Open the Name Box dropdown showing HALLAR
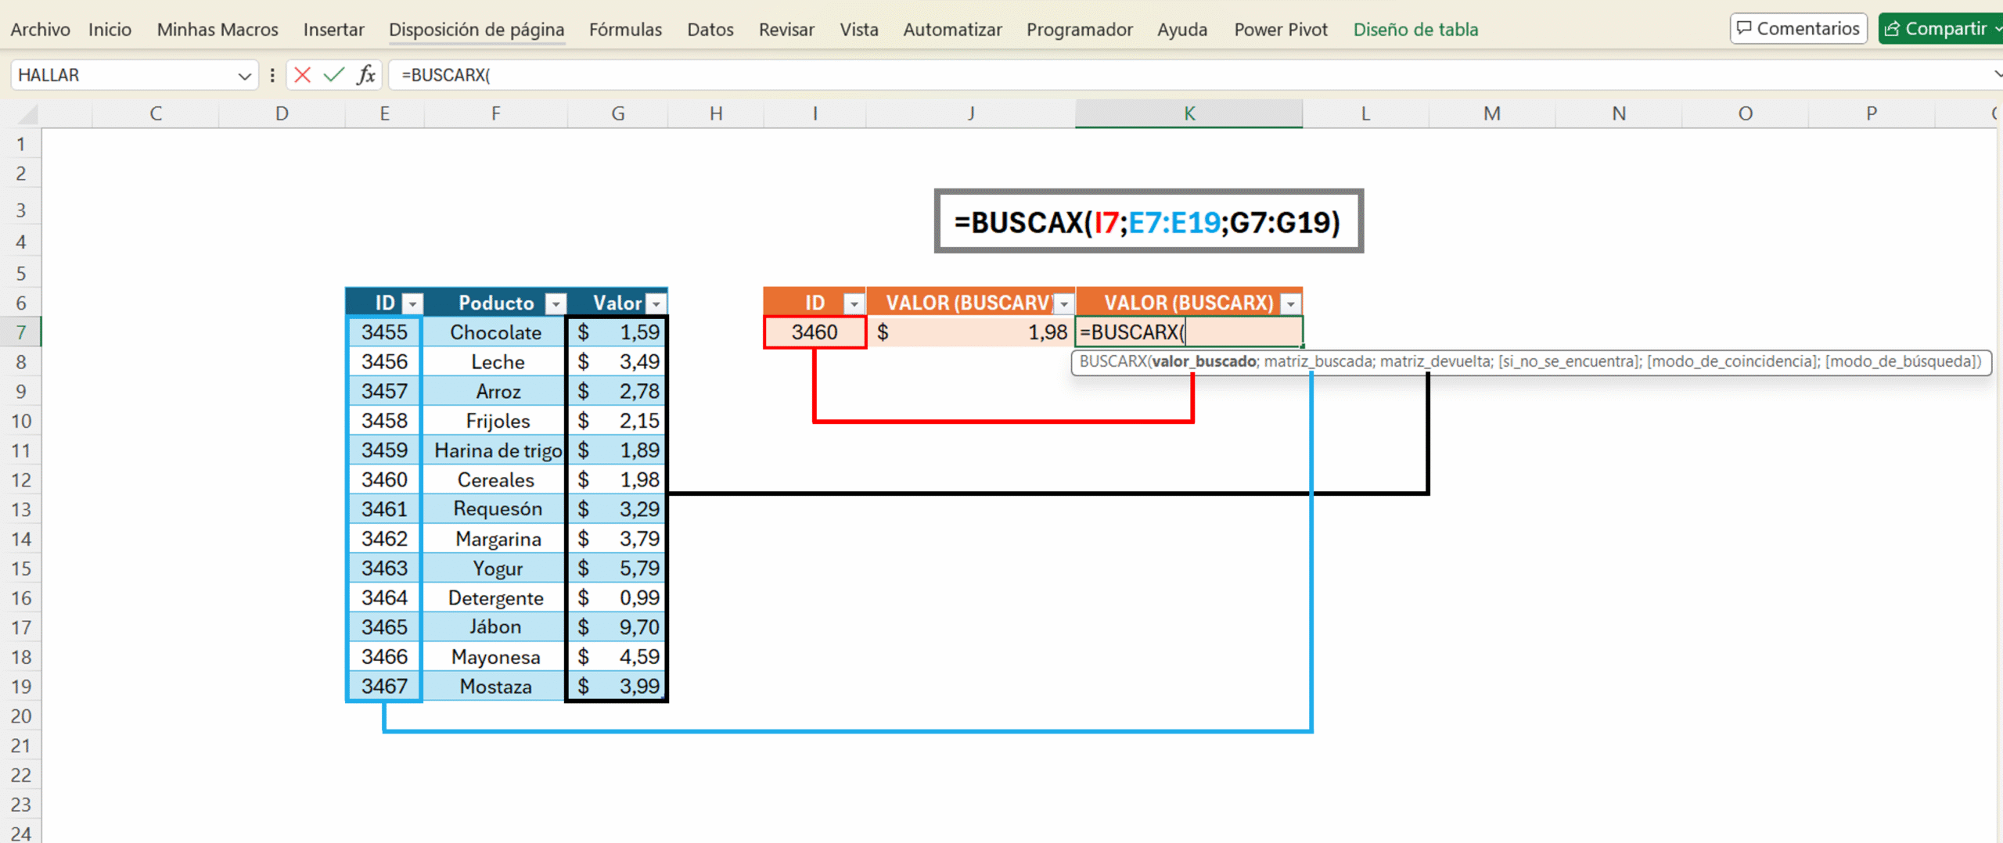The image size is (2003, 843). click(x=244, y=76)
